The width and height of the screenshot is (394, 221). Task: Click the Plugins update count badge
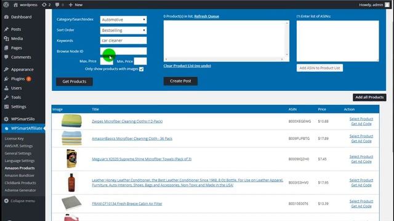[x=29, y=79]
